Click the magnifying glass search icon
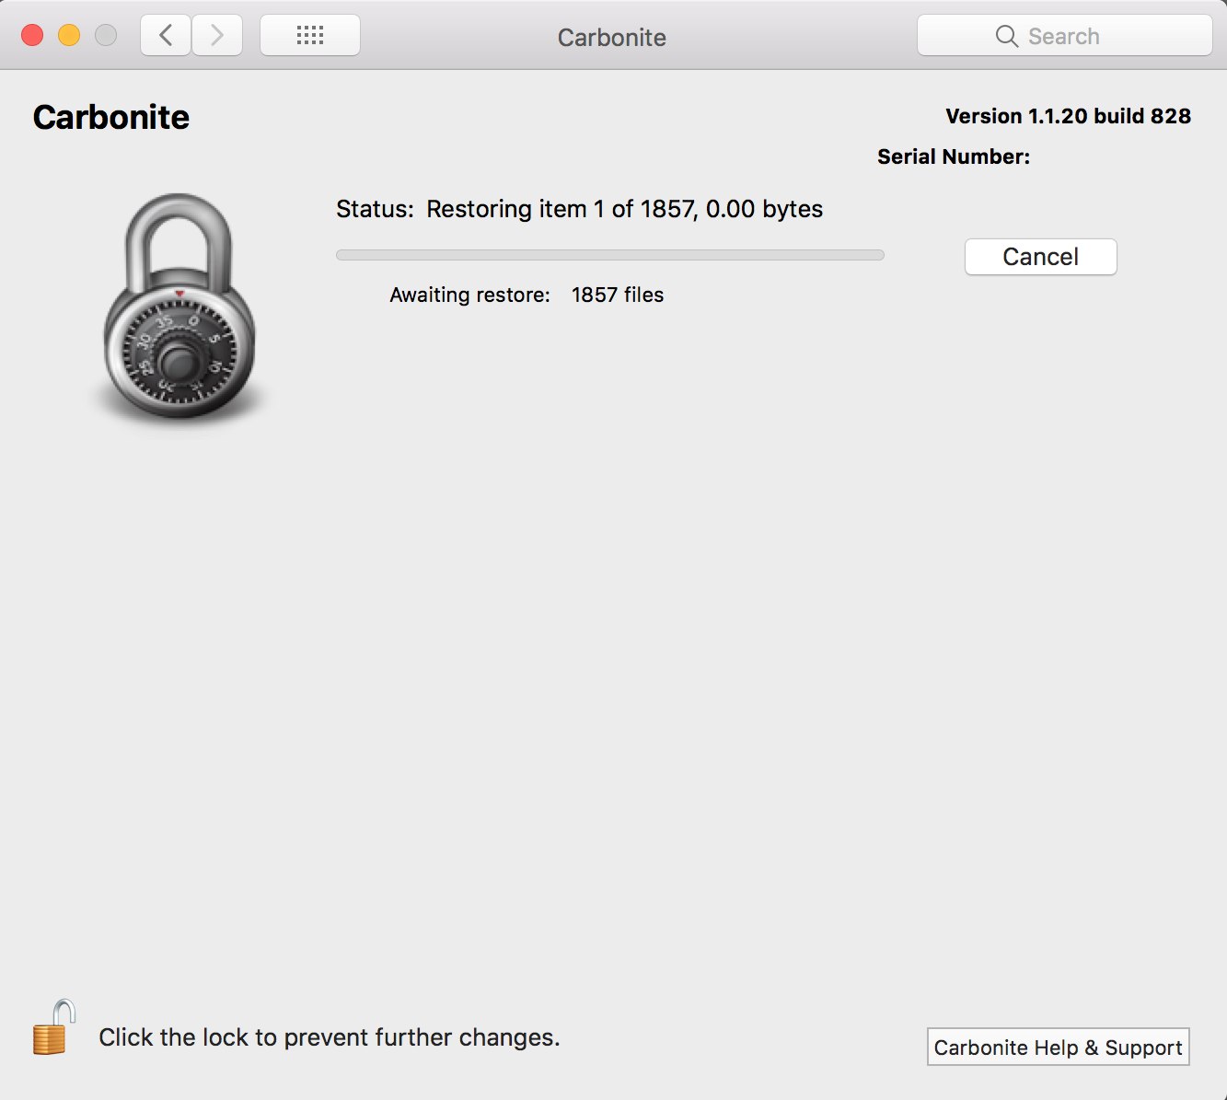The height and width of the screenshot is (1100, 1227). (1006, 36)
